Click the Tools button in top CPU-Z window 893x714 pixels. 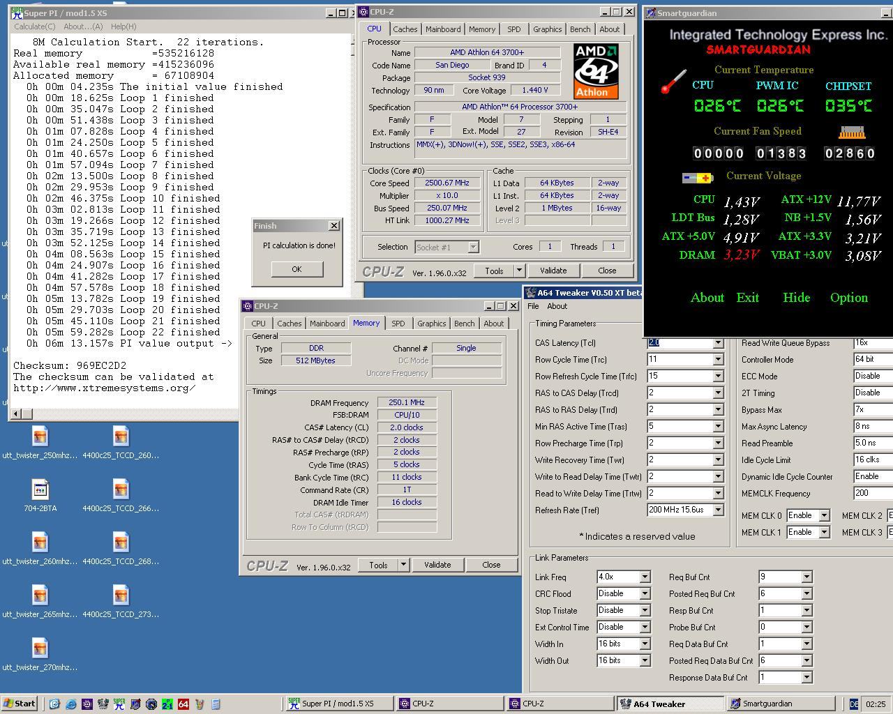click(494, 271)
